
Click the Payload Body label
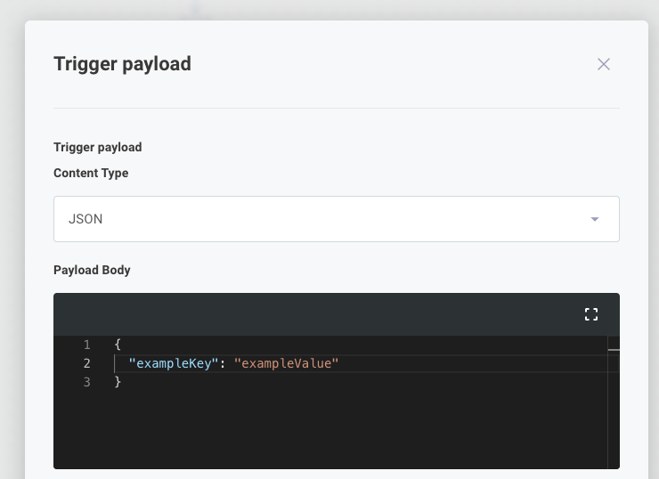pyautogui.click(x=92, y=270)
